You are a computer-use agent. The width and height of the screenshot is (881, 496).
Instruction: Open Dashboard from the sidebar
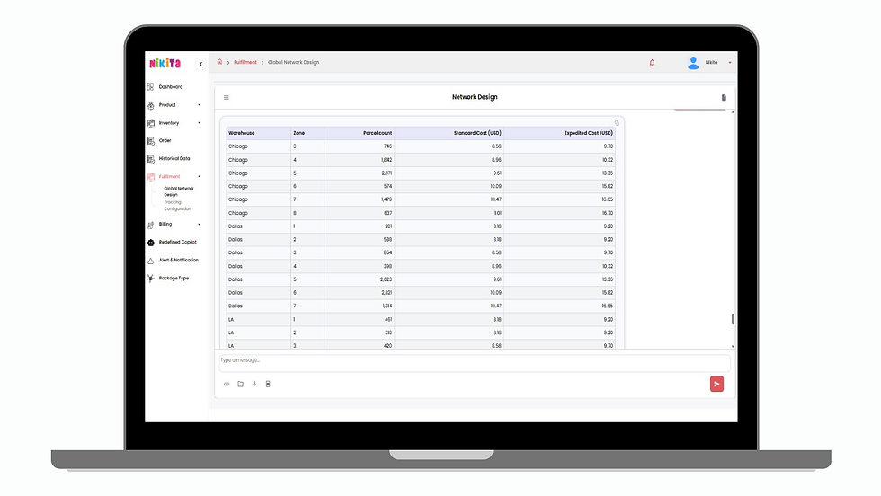[171, 87]
